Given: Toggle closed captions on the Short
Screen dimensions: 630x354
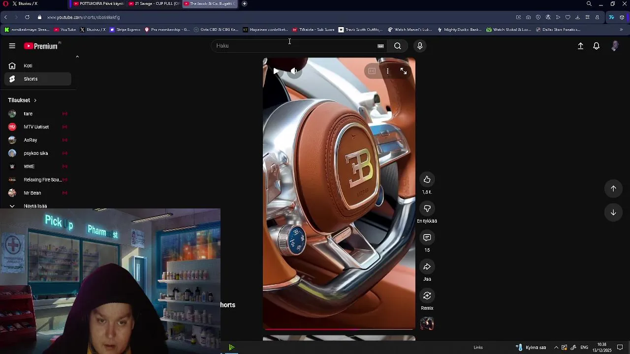Looking at the screenshot, I should tap(372, 71).
